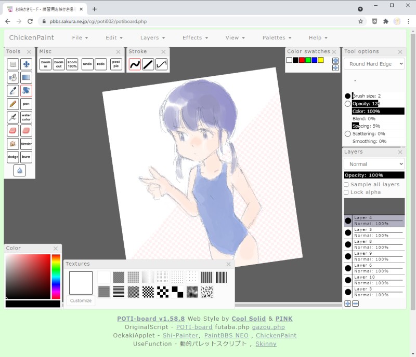Click the Customize texture button
Viewport: 416px width, 357px height.
coord(81,300)
